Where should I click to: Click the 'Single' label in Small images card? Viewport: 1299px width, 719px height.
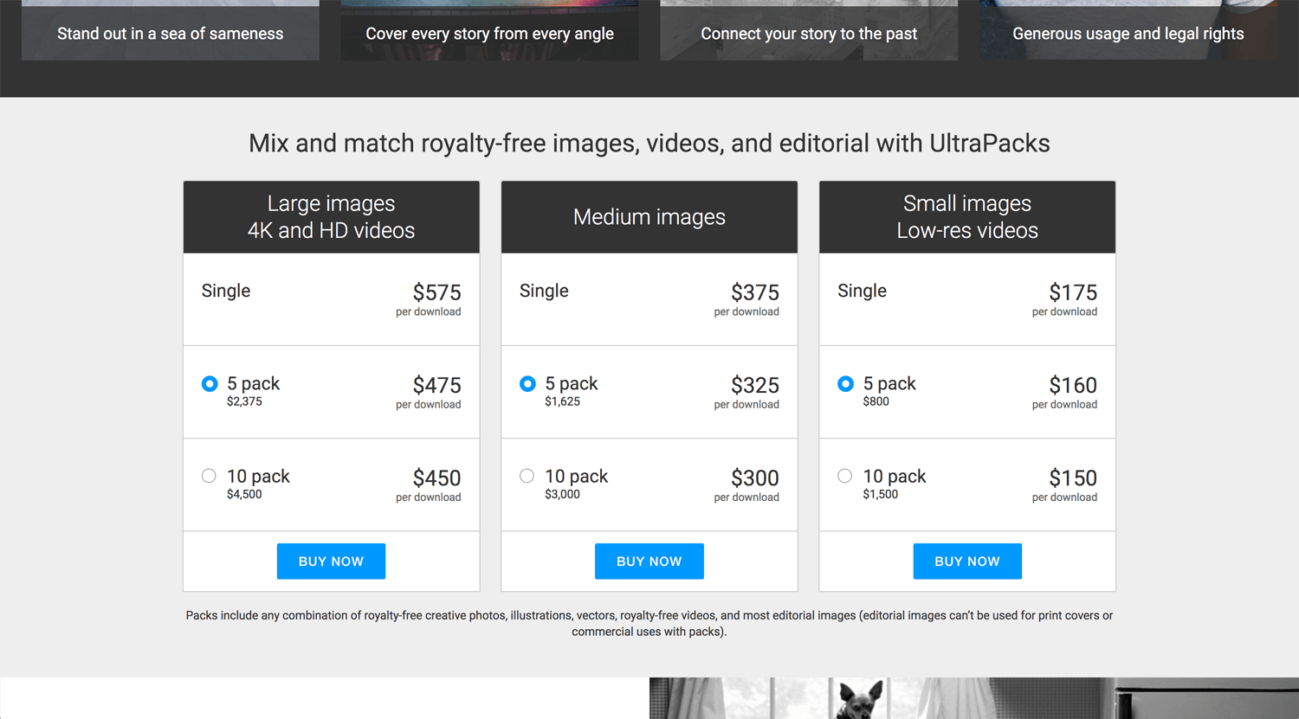(862, 291)
